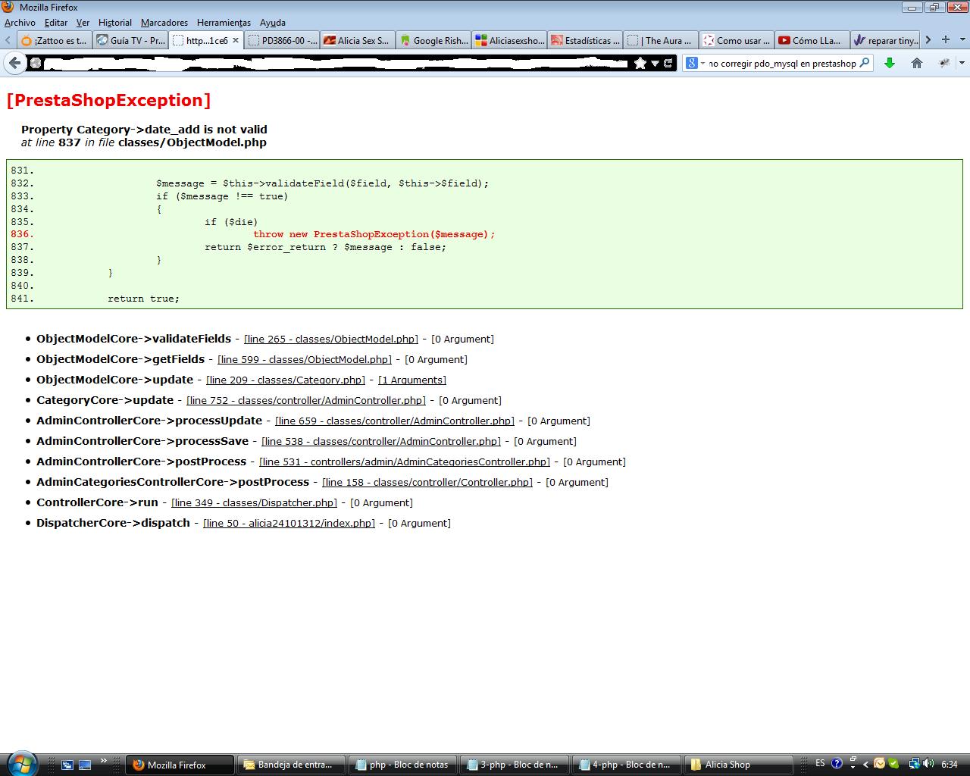
Task: Open the Ver menu
Action: click(x=83, y=23)
